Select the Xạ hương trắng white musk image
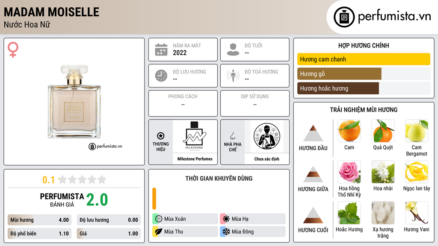 coord(383,213)
